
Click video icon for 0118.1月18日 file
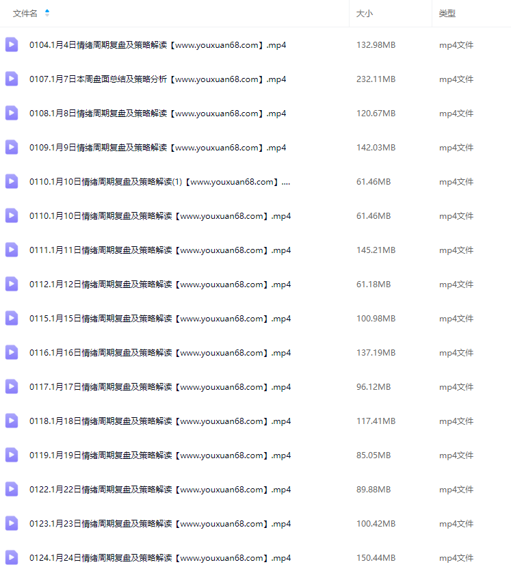tap(12, 421)
